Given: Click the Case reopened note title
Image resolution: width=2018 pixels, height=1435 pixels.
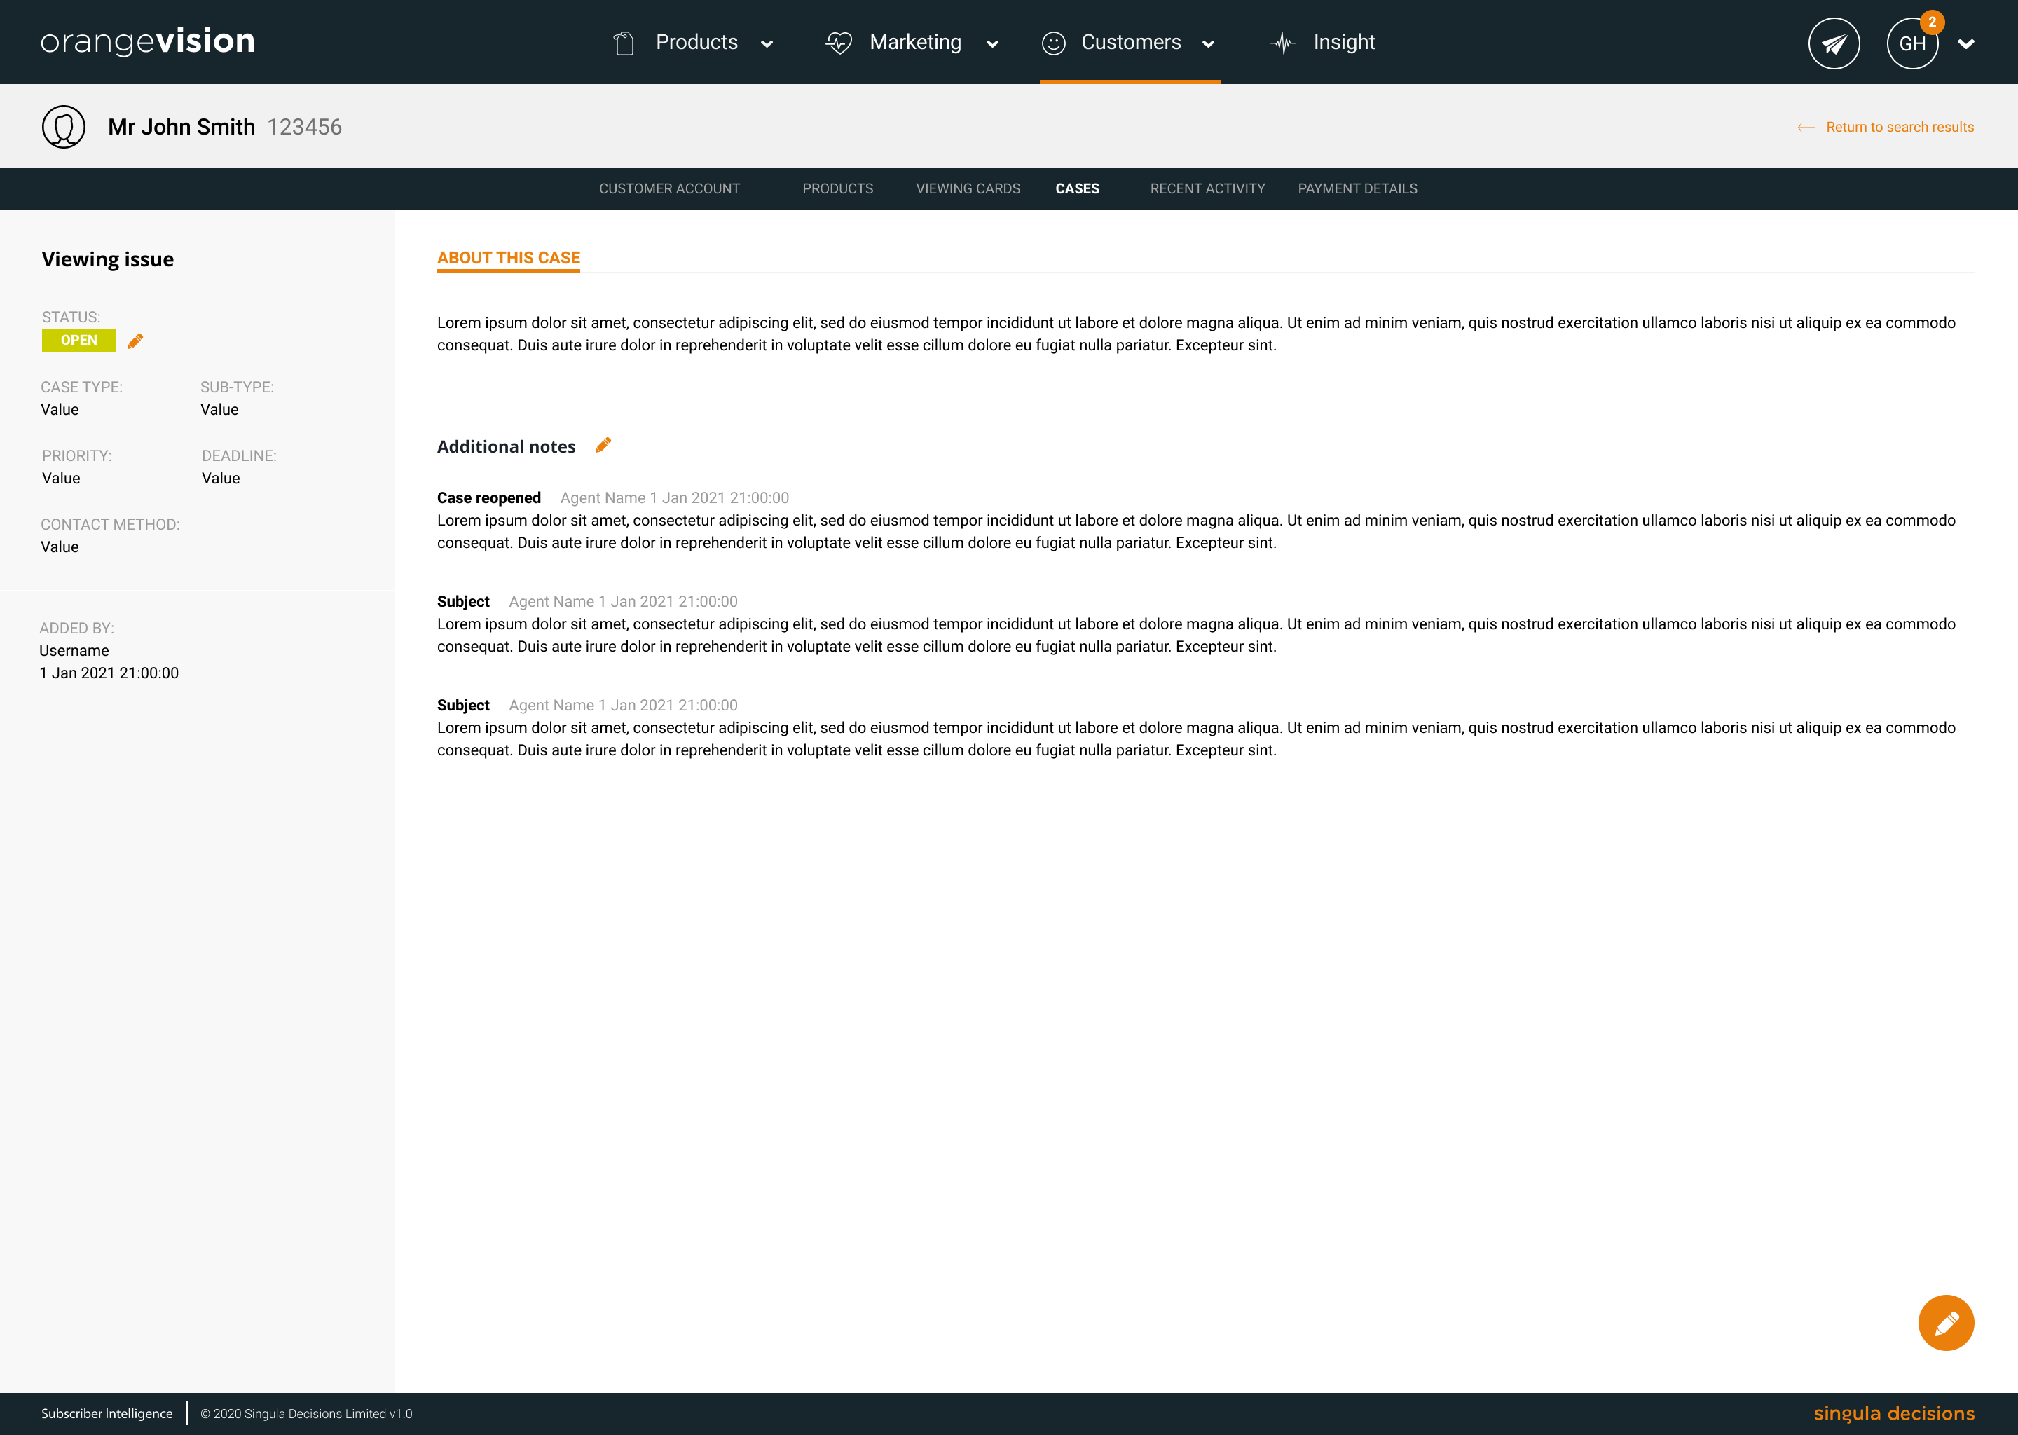Looking at the screenshot, I should (488, 498).
